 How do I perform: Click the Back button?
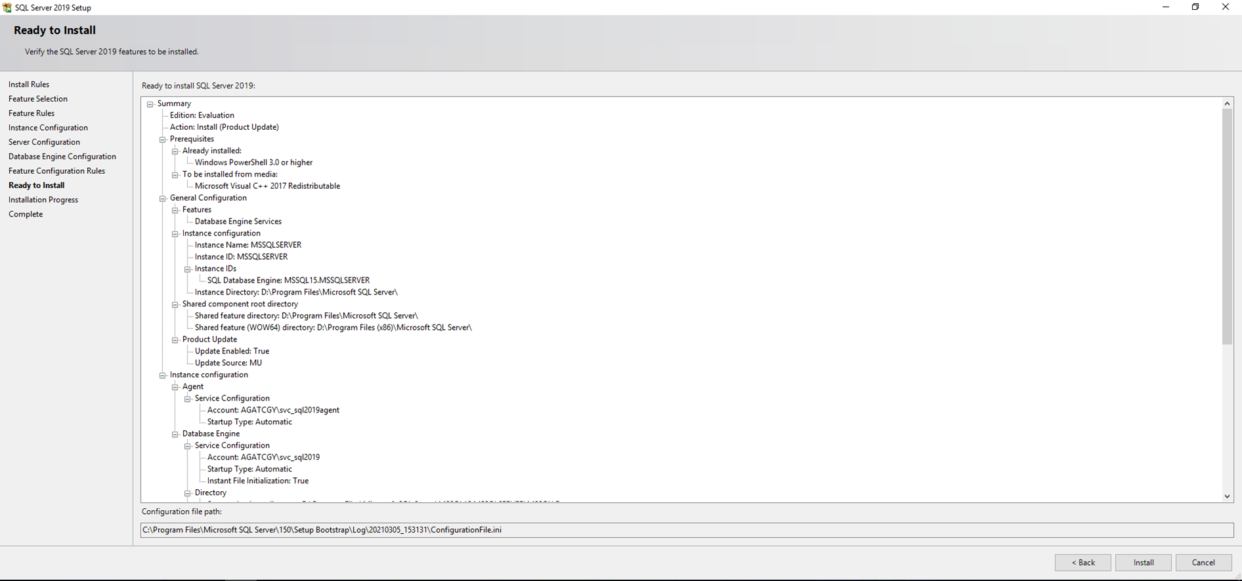point(1082,563)
